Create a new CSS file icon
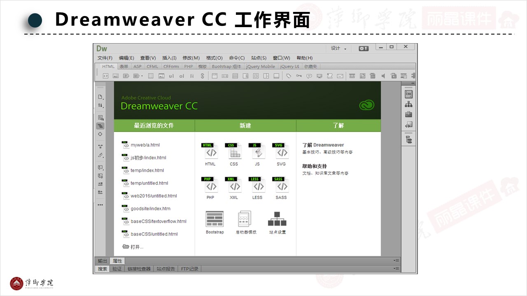This screenshot has height=296, width=527. pos(234,151)
